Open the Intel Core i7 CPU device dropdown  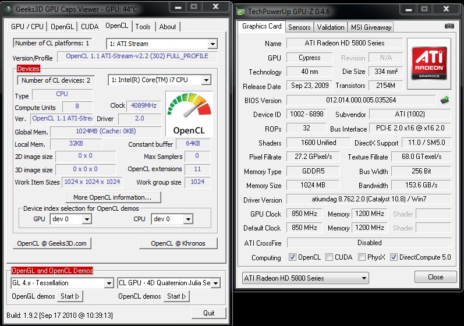point(206,80)
